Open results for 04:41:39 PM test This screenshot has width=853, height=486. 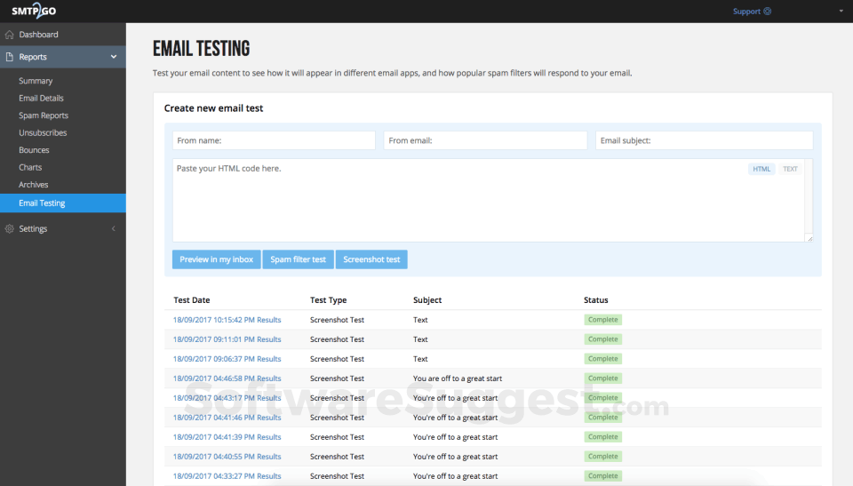coord(227,437)
